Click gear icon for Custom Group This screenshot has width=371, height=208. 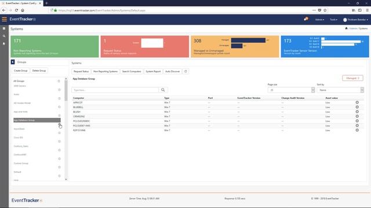click(59, 167)
